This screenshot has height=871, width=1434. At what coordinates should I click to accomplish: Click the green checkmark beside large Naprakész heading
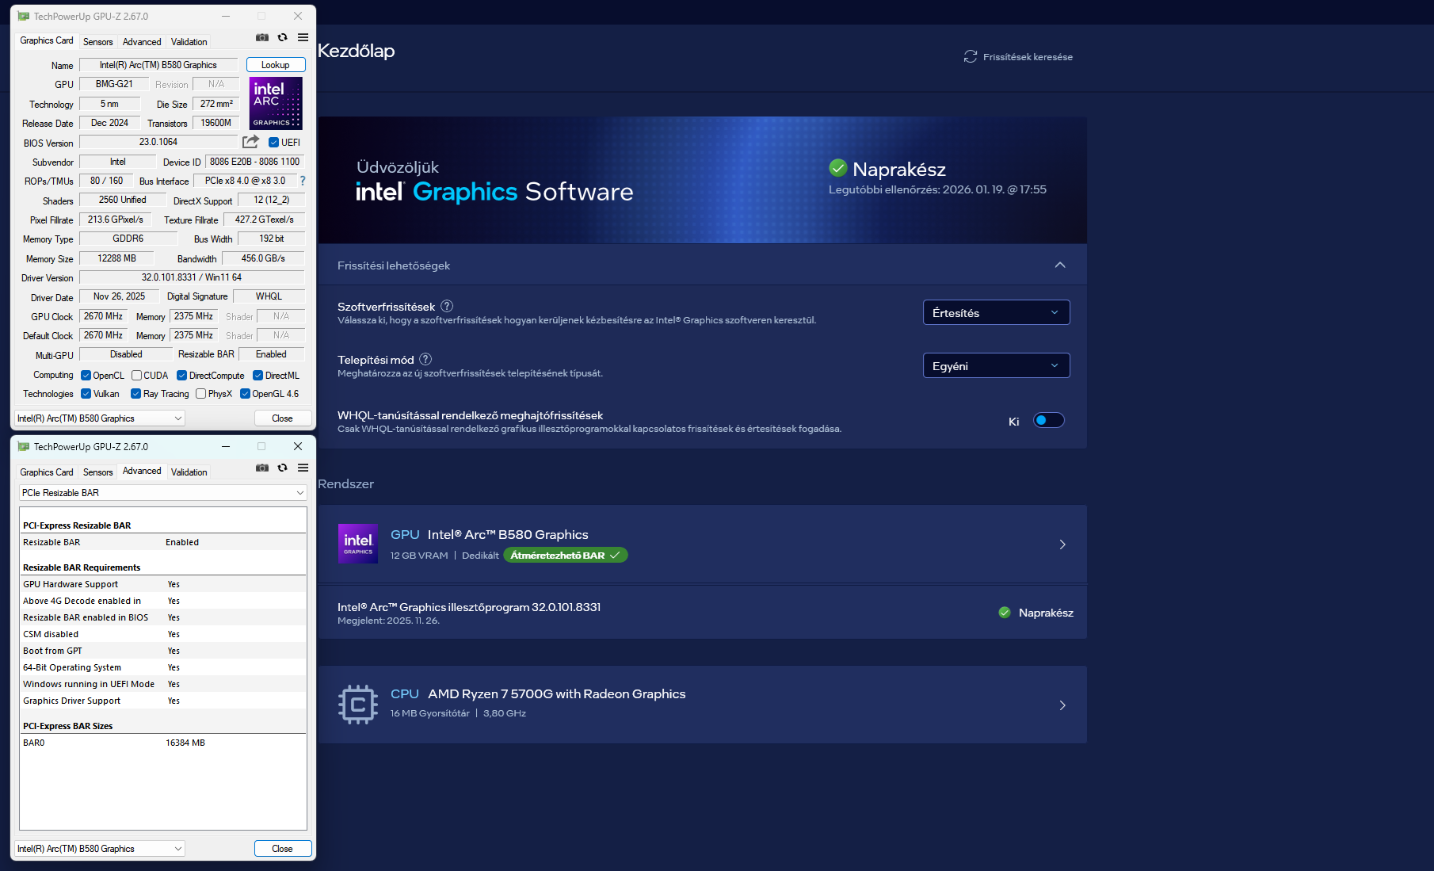tap(838, 168)
